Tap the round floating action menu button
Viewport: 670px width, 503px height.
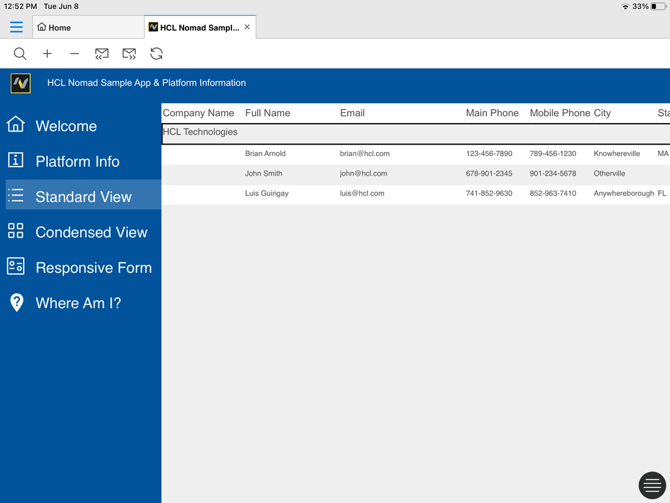pos(652,486)
